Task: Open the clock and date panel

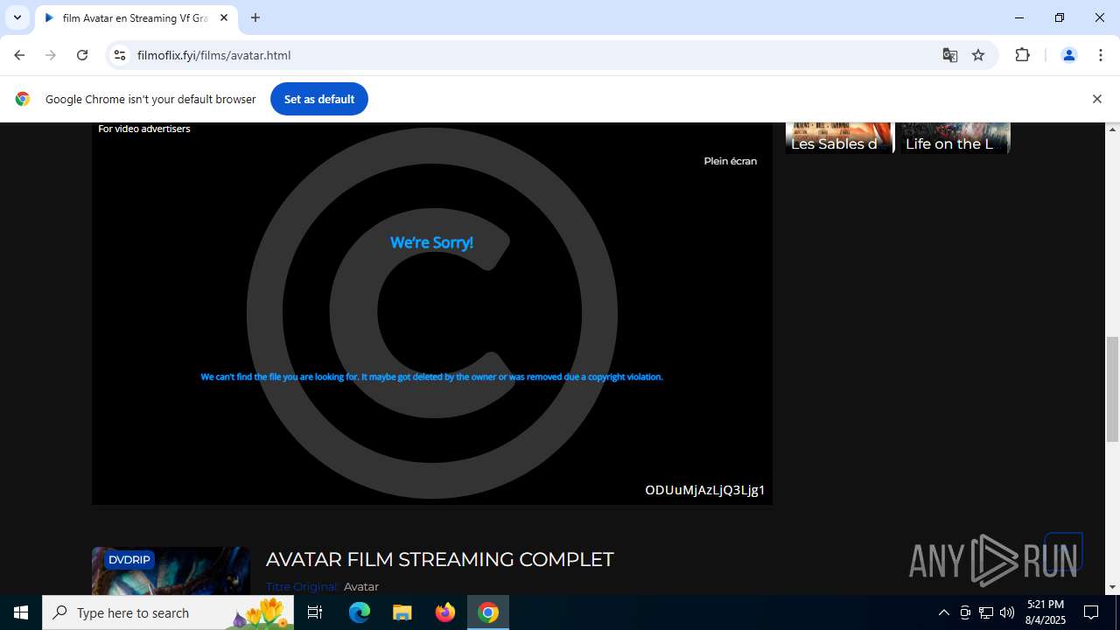Action: 1046,612
